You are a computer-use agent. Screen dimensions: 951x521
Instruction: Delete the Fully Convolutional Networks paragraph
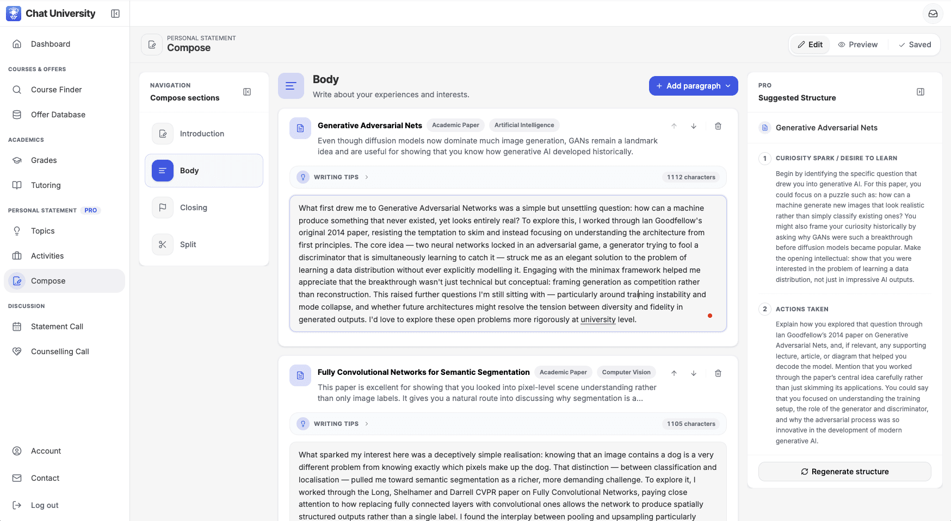pyautogui.click(x=718, y=373)
